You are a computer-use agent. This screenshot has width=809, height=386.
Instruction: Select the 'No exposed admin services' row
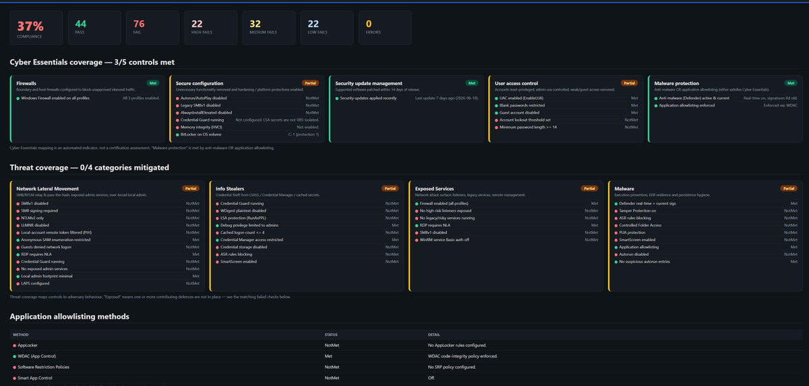click(108, 269)
